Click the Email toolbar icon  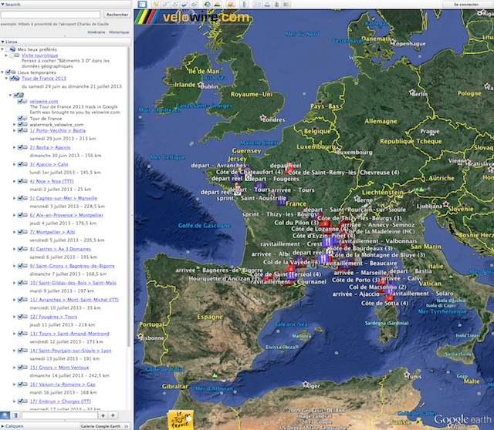257,5
